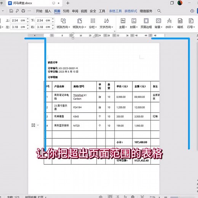Screen dimensions: 198x198
Task: Click the first-line indent marker on ruler
Action: coord(73,34)
